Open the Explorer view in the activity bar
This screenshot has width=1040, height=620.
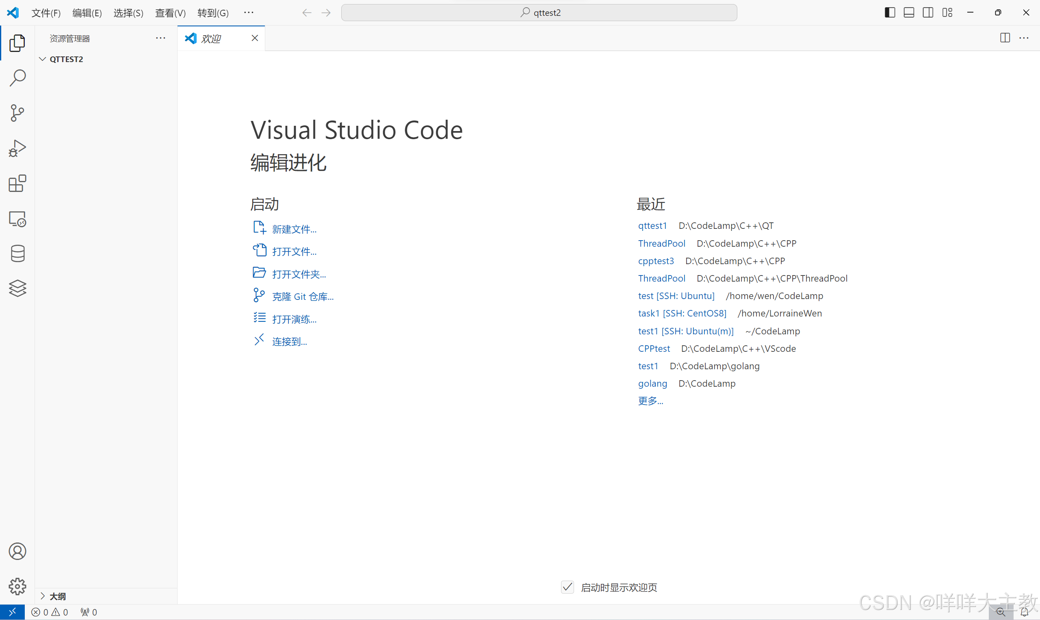pyautogui.click(x=17, y=43)
